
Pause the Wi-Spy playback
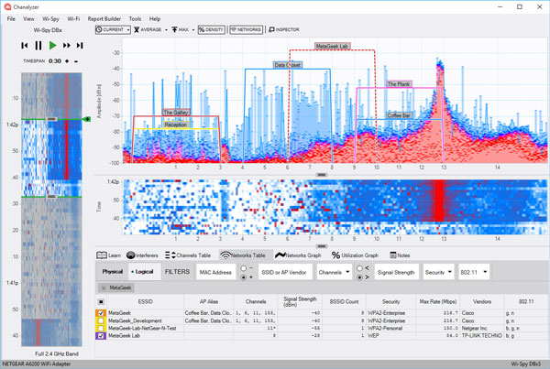pyautogui.click(x=38, y=46)
